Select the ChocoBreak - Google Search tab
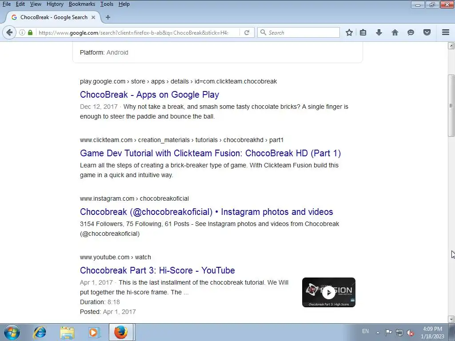The width and height of the screenshot is (455, 341). [x=54, y=17]
